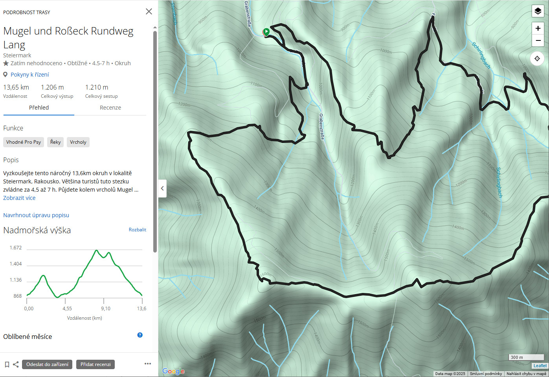Click the 1.210 m total descent value

point(97,87)
